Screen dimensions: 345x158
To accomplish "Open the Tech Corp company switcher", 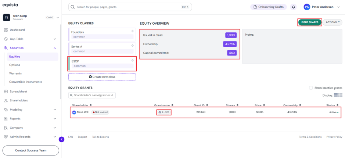I will point(31,17).
